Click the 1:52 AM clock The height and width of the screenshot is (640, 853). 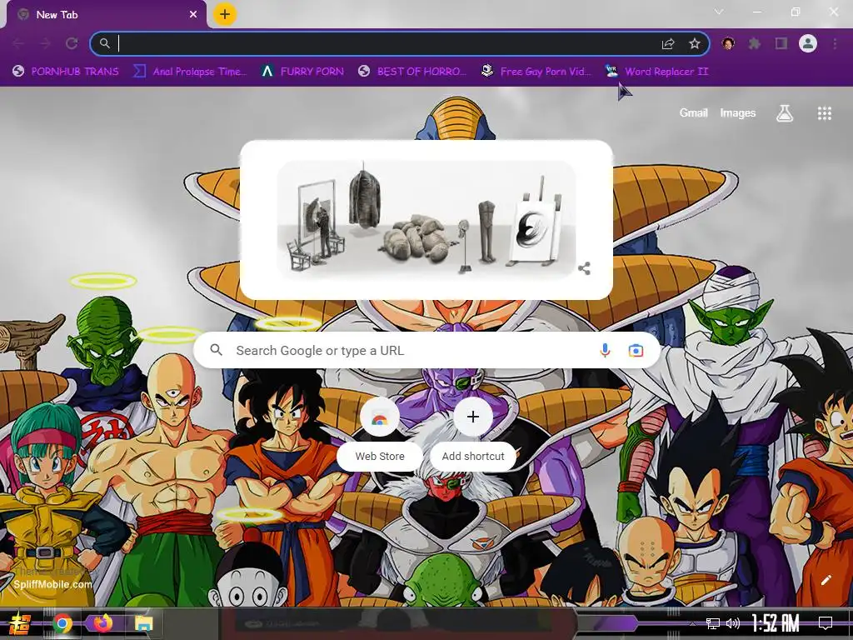(x=776, y=623)
